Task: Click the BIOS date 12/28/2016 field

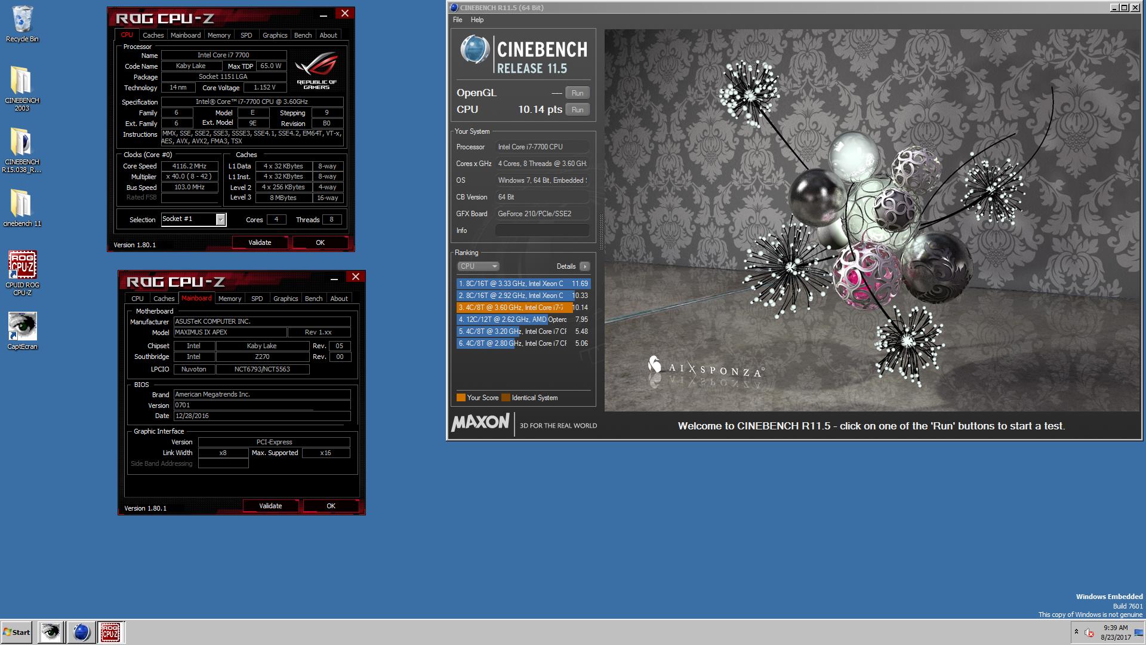Action: [x=261, y=416]
